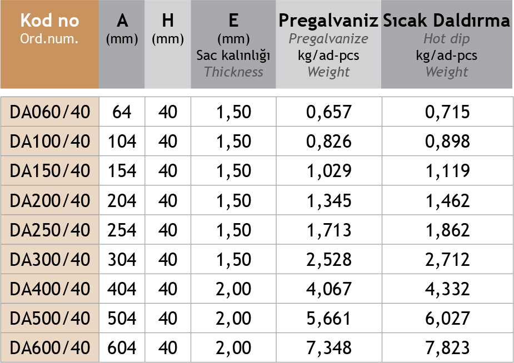The width and height of the screenshot is (514, 363).
Task: Click the Kod no header cell
Action: point(49,44)
